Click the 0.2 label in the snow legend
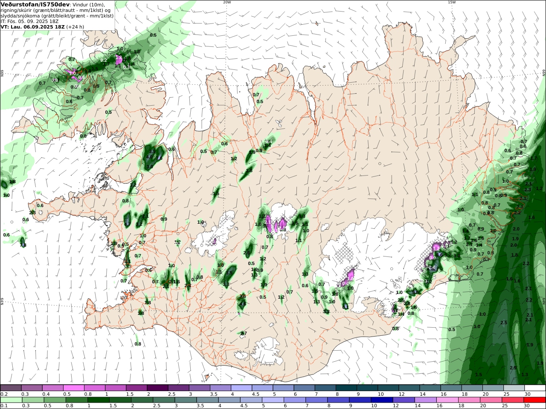 pyautogui.click(x=3, y=394)
